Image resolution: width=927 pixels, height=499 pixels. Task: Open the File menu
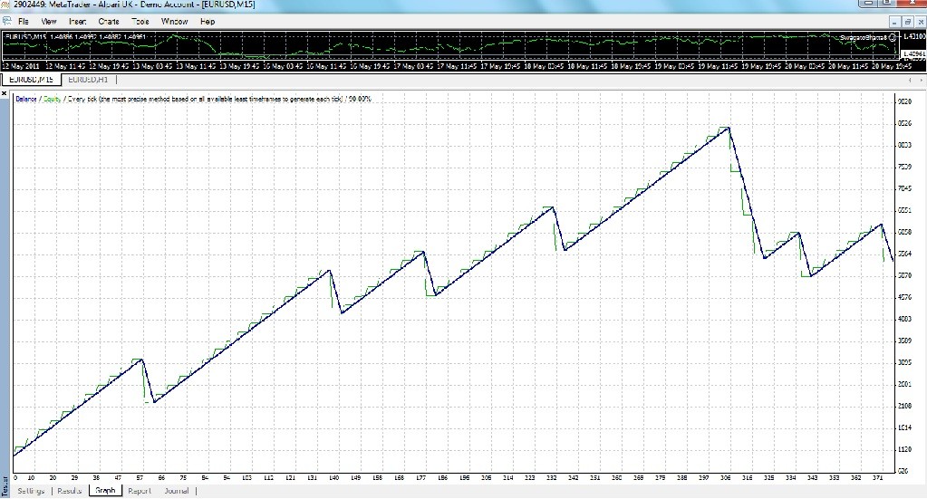[x=23, y=21]
